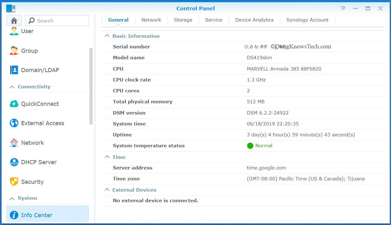Image resolution: width=391 pixels, height=225 pixels.
Task: Click the Home icon button
Action: pos(14,21)
